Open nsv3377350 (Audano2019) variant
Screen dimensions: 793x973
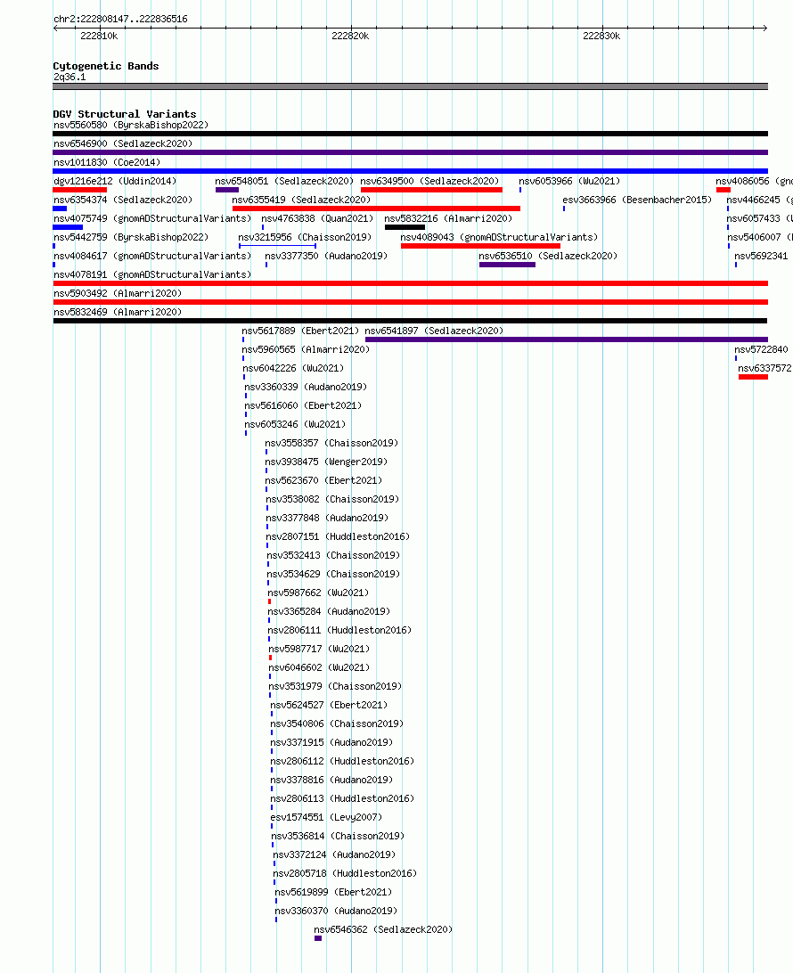point(326,256)
